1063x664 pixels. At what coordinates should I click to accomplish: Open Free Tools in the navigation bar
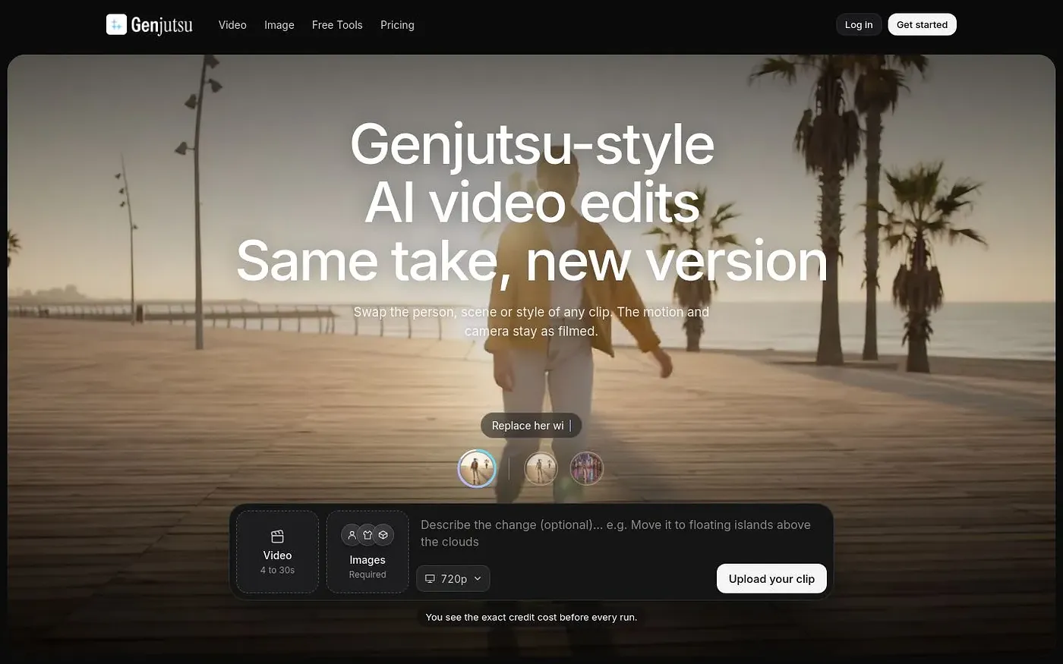(x=337, y=25)
